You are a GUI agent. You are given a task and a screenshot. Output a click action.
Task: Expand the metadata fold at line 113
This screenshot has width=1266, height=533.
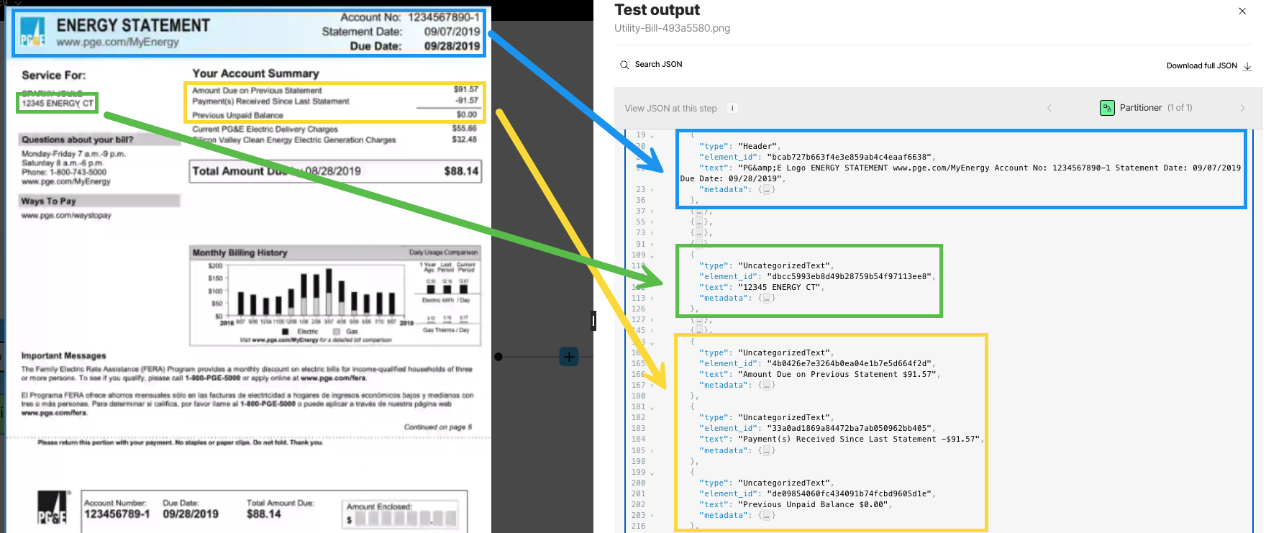coord(652,299)
